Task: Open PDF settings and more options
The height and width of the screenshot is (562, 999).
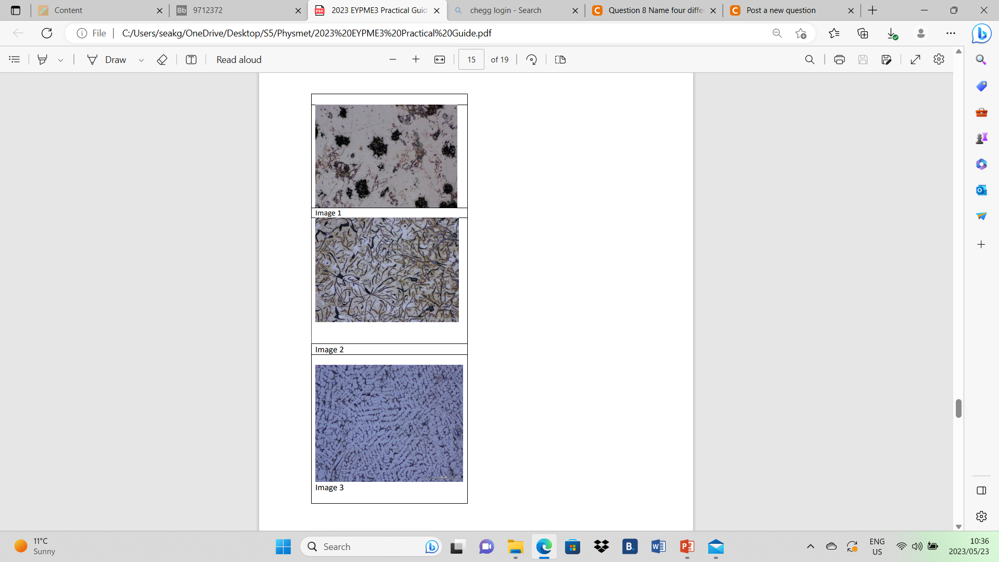Action: point(939,59)
